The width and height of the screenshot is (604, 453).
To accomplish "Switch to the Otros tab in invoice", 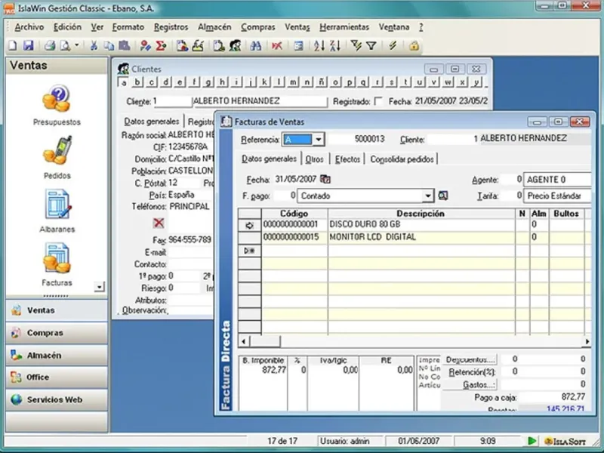I will click(314, 159).
